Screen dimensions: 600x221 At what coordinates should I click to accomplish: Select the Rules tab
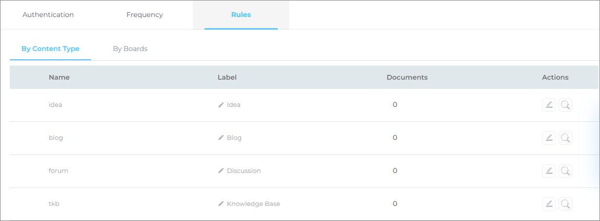(x=241, y=15)
